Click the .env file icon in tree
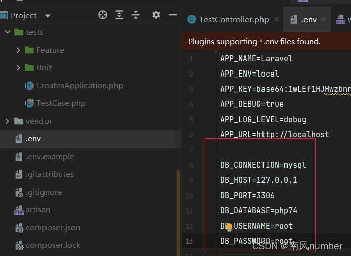The width and height of the screenshot is (351, 256). (x=19, y=139)
